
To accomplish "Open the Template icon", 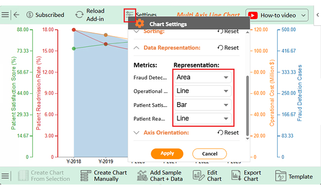I will [281, 176].
